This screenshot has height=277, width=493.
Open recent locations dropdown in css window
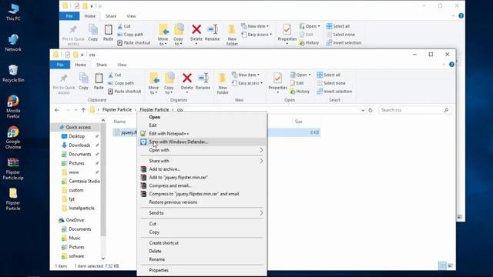click(75, 110)
